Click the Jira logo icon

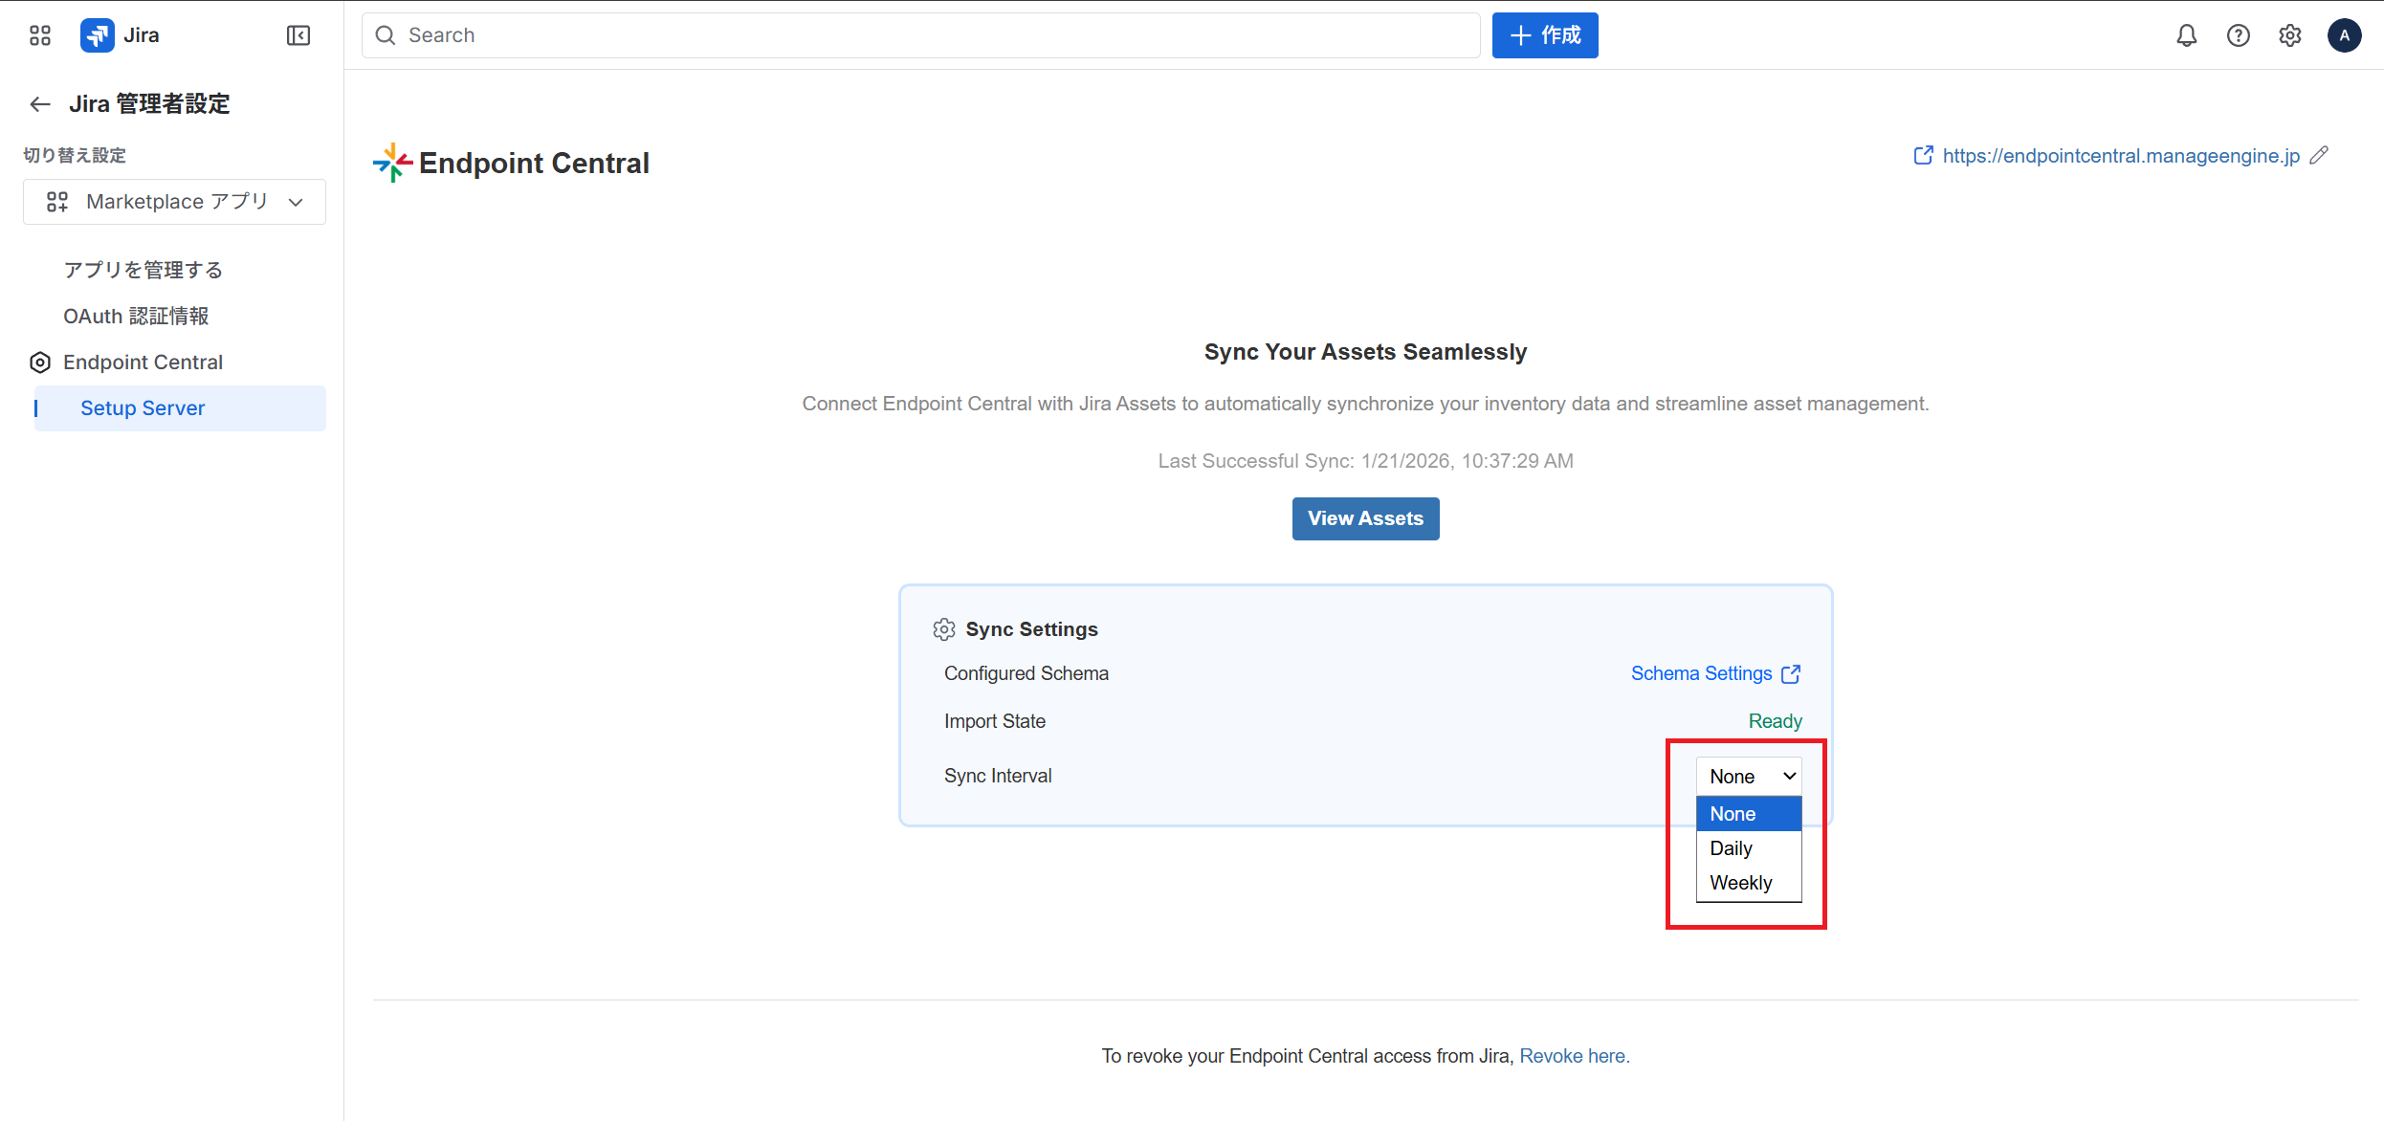point(97,35)
